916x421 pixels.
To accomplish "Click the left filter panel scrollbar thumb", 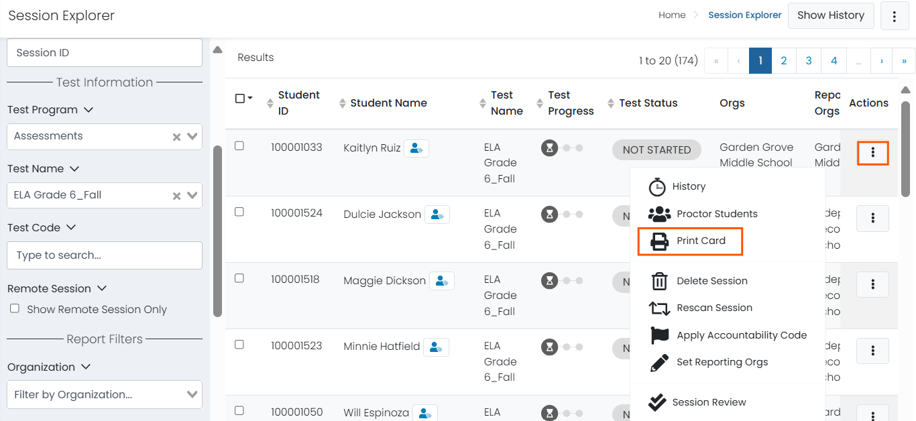I will coord(217,231).
